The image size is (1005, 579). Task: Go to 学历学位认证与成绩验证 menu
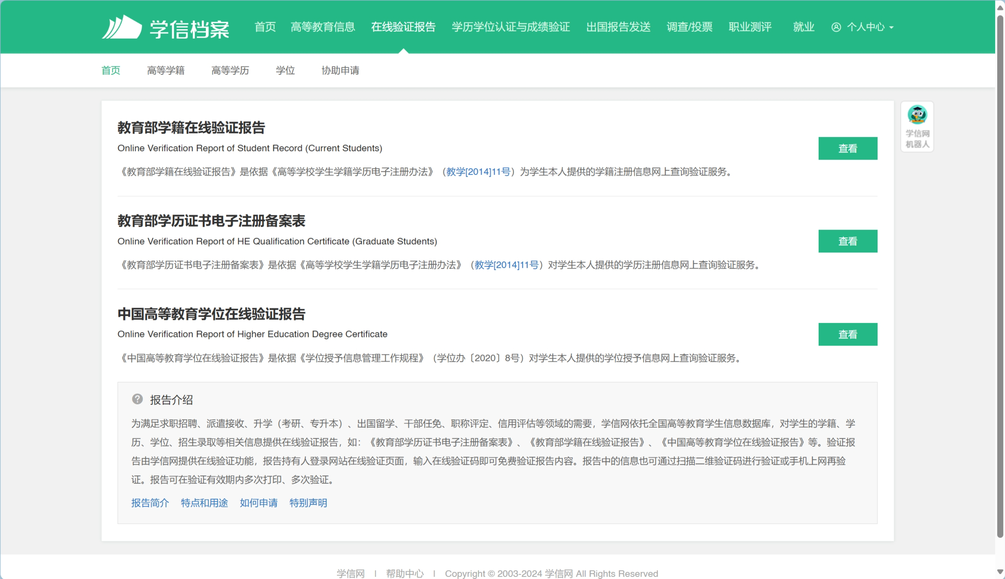pyautogui.click(x=511, y=27)
